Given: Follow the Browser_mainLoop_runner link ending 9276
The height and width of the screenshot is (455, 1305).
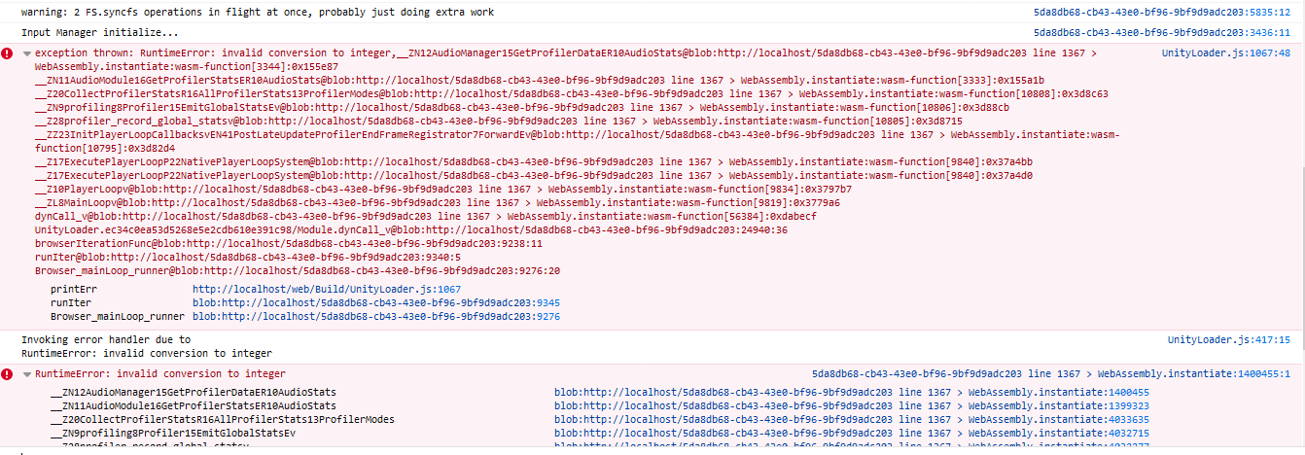Looking at the screenshot, I should [x=376, y=317].
